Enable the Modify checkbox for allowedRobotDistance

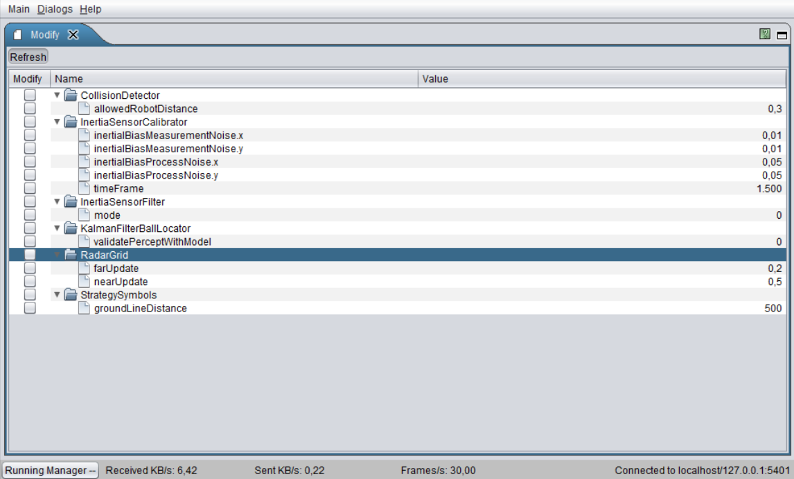click(x=30, y=109)
